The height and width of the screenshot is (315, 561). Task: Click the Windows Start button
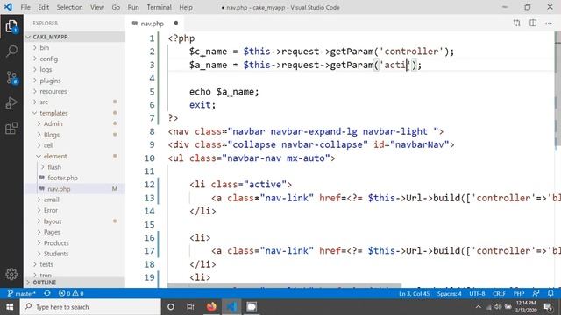click(x=10, y=307)
